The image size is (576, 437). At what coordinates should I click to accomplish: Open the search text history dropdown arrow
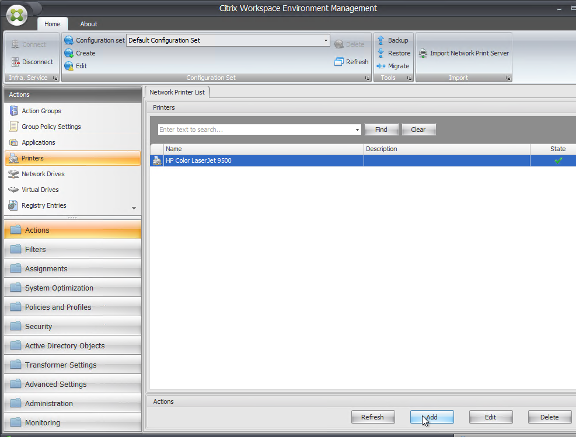(357, 130)
